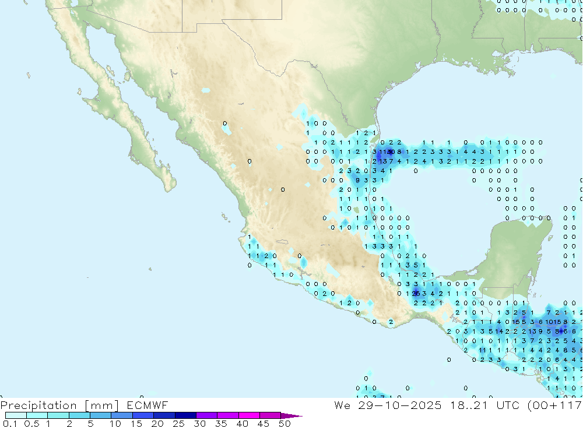The width and height of the screenshot is (583, 427).
Task: Click the 'ECMWF' model label
Action: coord(147,405)
